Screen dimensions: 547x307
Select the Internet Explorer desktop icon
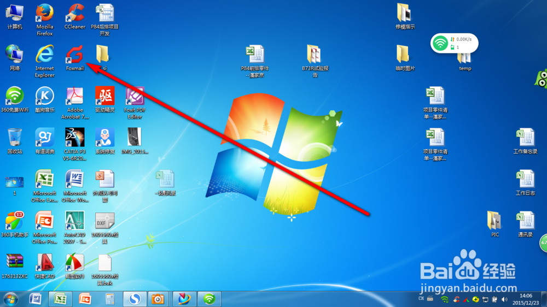44,61
